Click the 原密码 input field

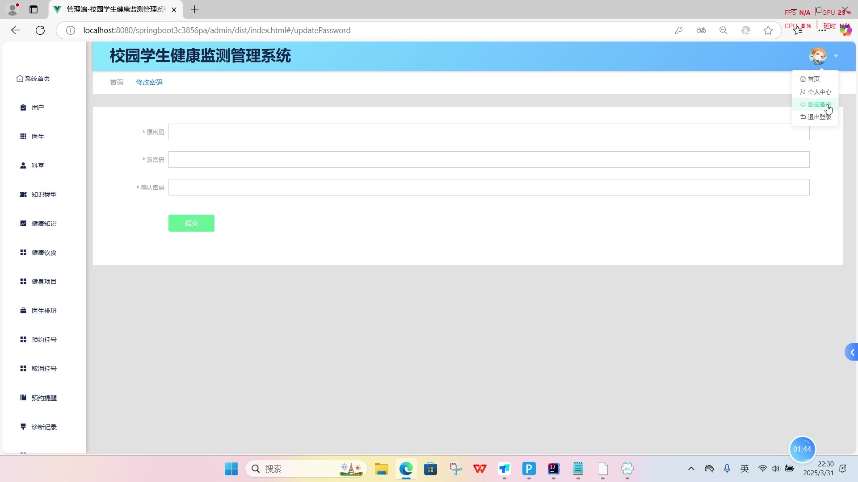[488, 132]
